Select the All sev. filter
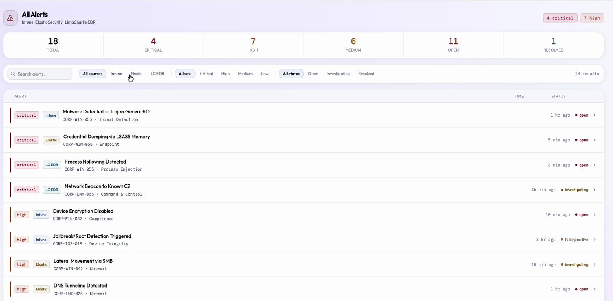 (x=185, y=74)
